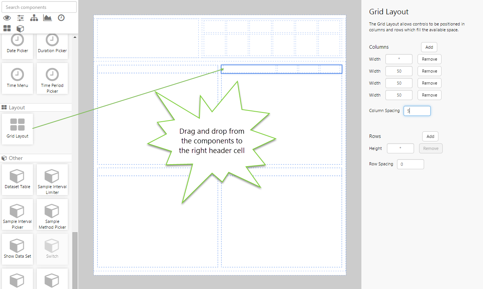The width and height of the screenshot is (483, 289).
Task: Click the sliders category filter icon
Action: click(21, 18)
